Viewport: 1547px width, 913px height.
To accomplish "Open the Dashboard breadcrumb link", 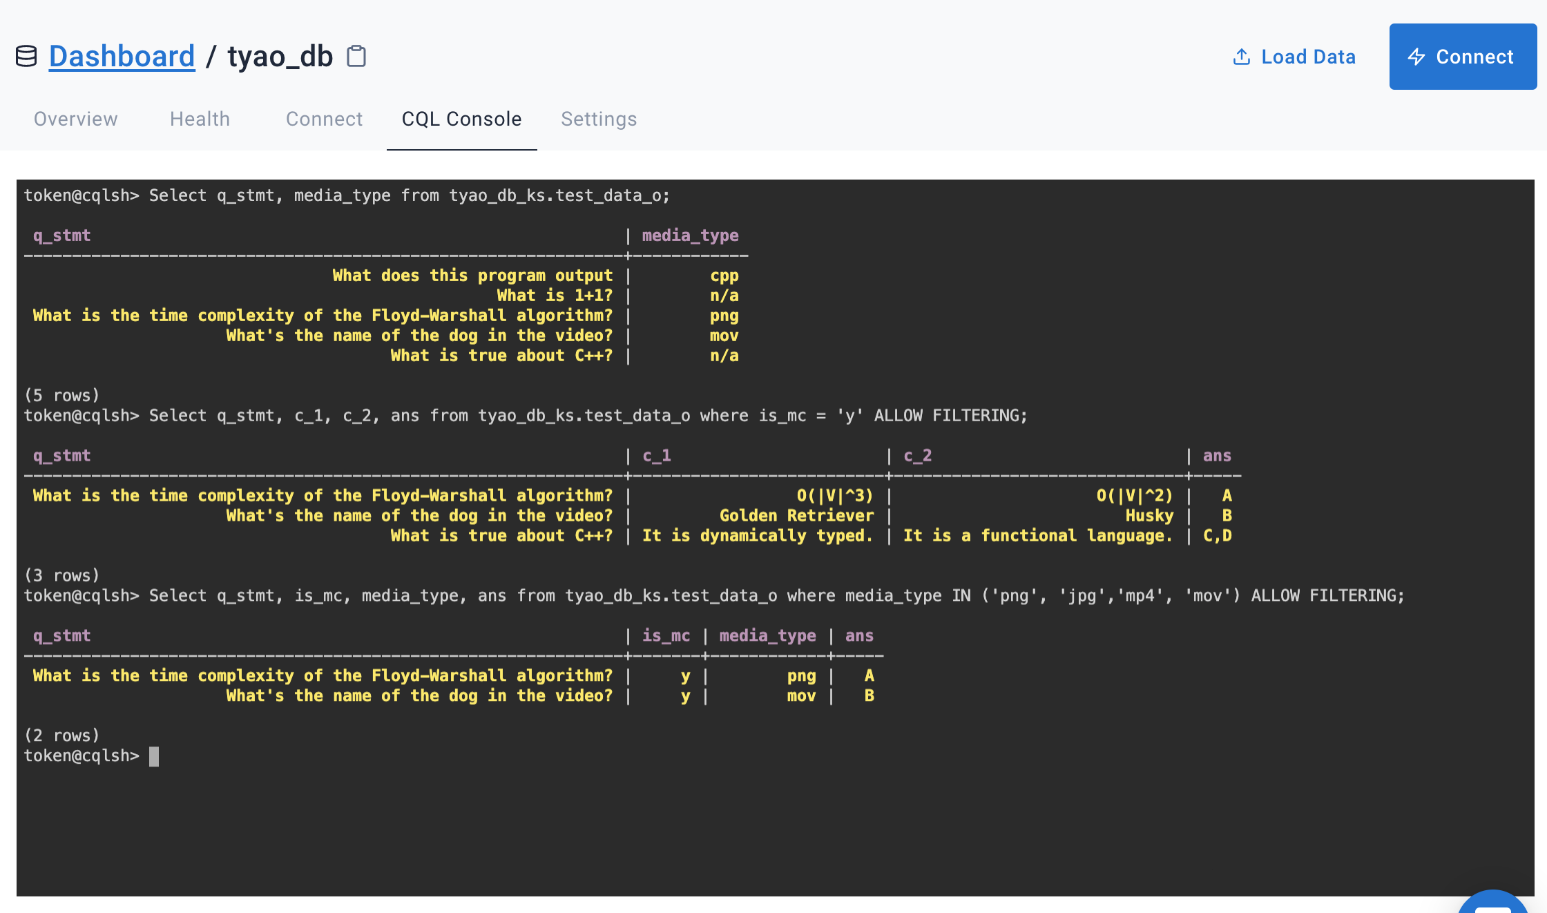I will point(122,56).
